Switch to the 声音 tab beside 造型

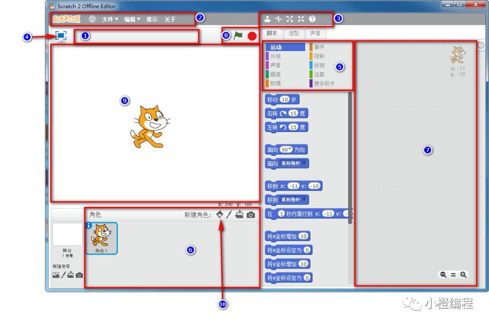point(315,33)
